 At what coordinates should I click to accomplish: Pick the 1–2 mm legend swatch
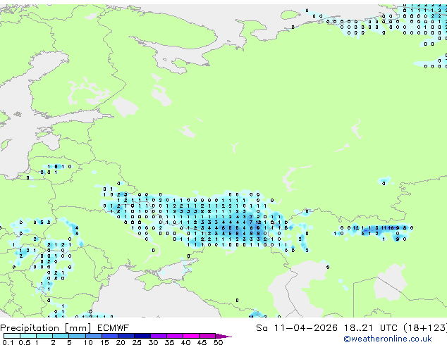pyautogui.click(x=44, y=336)
